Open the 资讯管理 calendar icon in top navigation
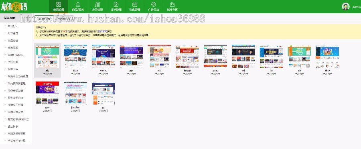This screenshot has width=361, height=149. click(x=135, y=4)
